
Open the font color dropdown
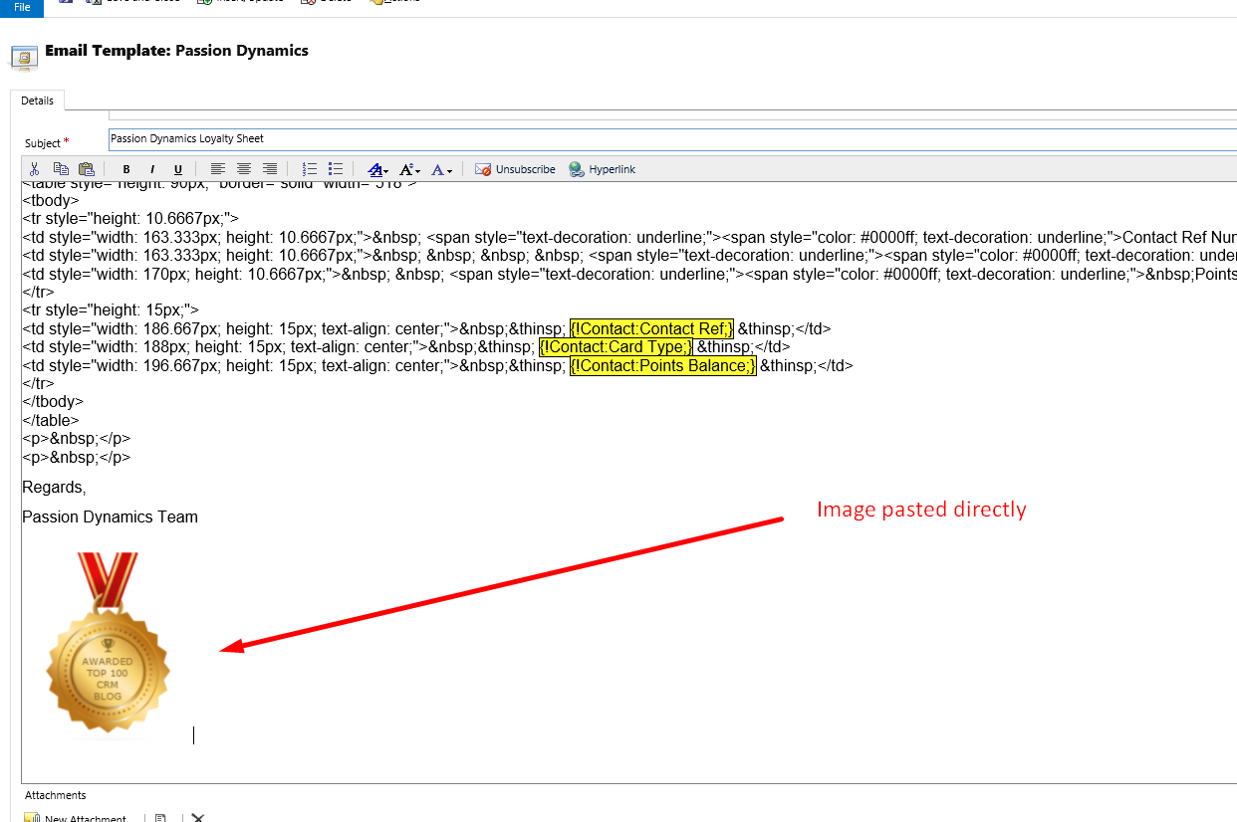(x=442, y=170)
